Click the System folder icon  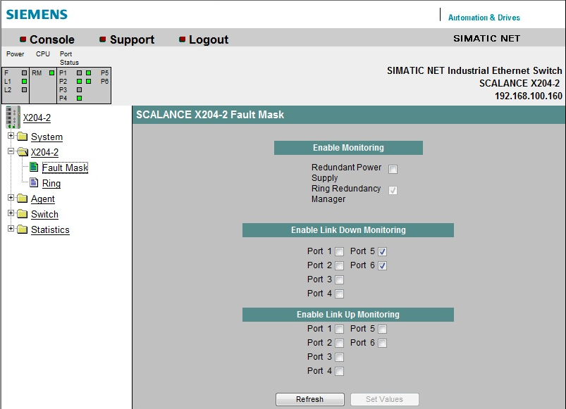[x=22, y=137]
